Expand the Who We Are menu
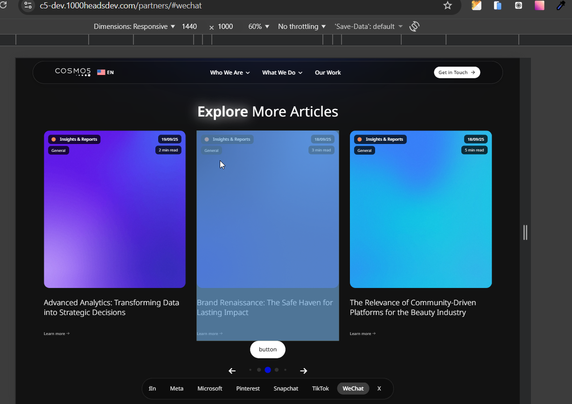This screenshot has height=404, width=572. 230,73
